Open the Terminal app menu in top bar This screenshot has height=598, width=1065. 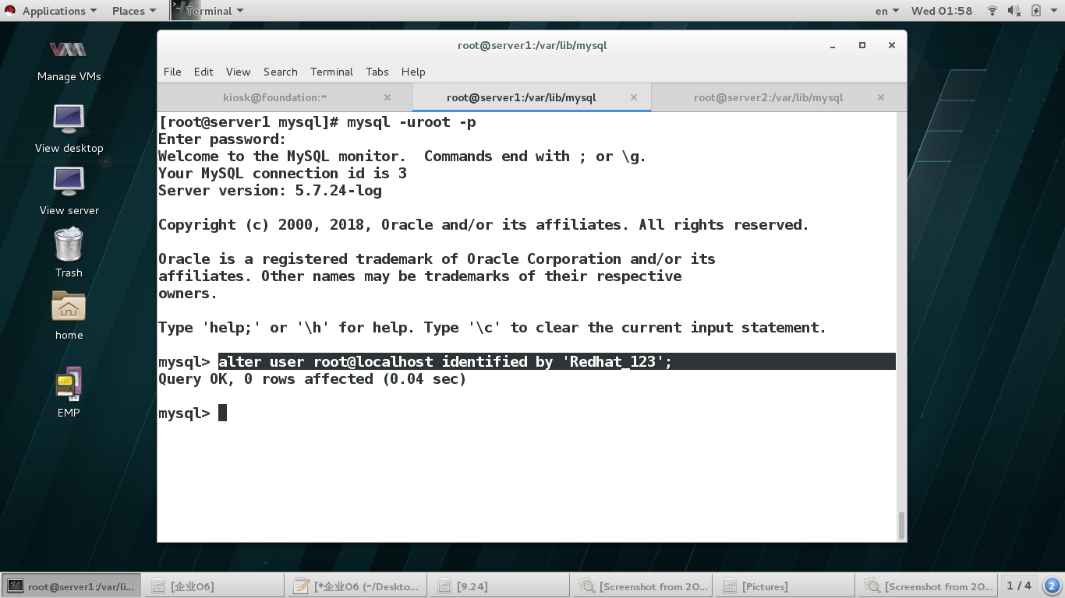(x=207, y=11)
